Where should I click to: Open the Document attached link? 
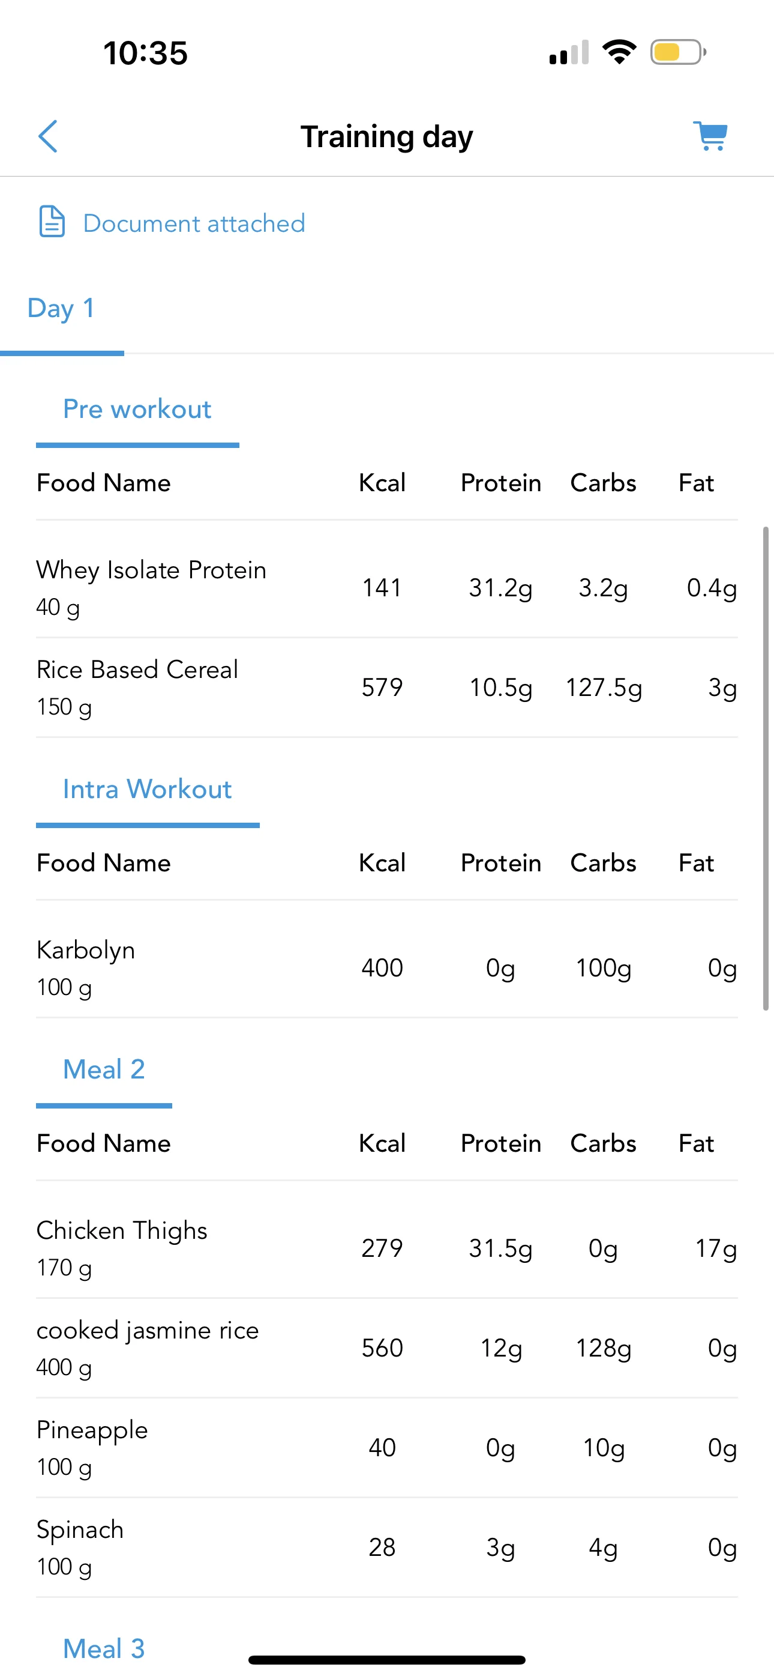[x=194, y=223]
